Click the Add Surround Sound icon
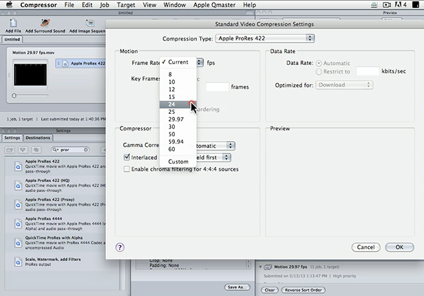This screenshot has height=296, width=424. tap(45, 23)
